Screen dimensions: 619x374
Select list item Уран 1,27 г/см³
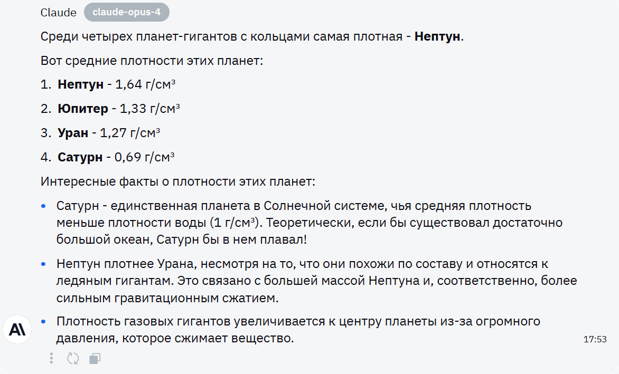coord(108,133)
